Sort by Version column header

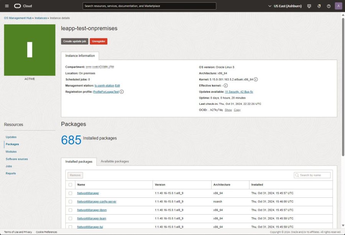[x=160, y=185]
